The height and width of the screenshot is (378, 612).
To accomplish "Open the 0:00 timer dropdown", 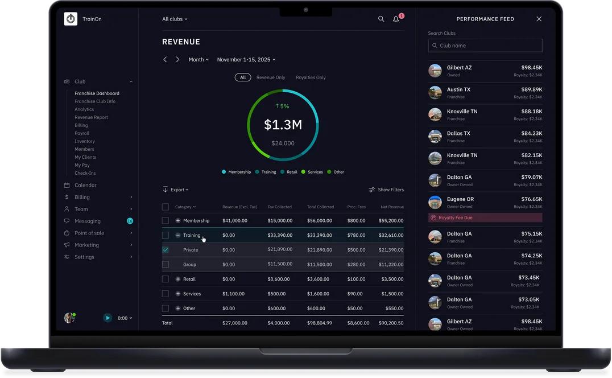I will tap(125, 318).
